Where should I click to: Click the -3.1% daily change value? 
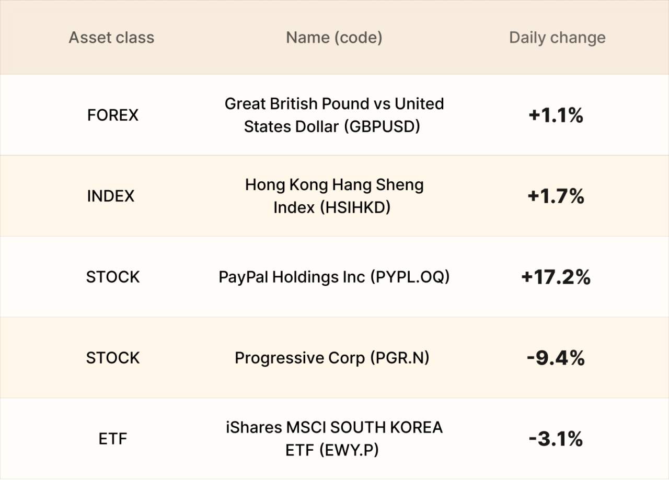tap(556, 439)
